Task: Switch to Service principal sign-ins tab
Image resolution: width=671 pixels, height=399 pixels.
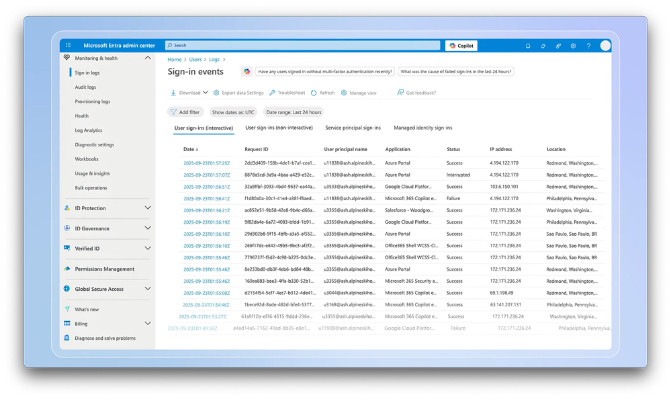Action: pyautogui.click(x=353, y=128)
